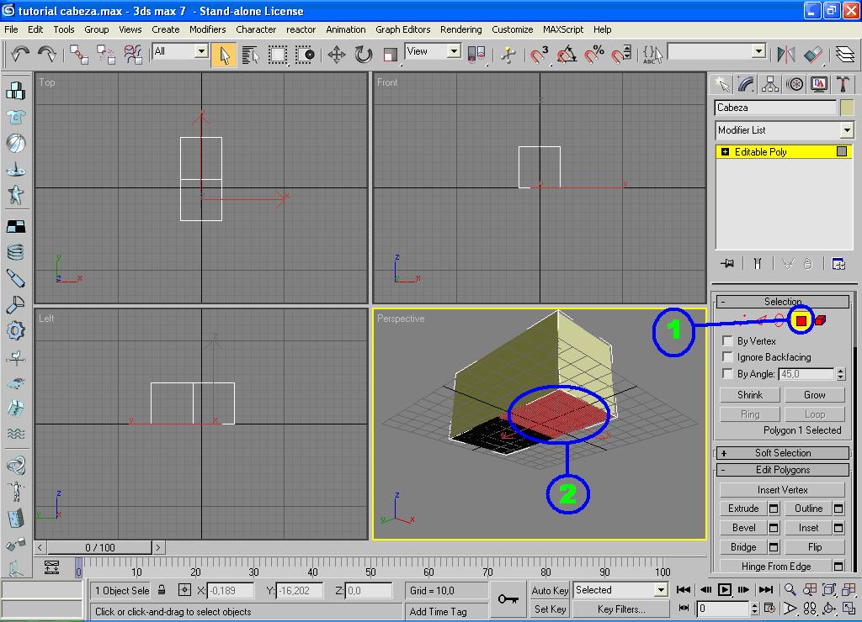Toggle the Auto Key animation button
This screenshot has width=862, height=622.
coord(549,590)
